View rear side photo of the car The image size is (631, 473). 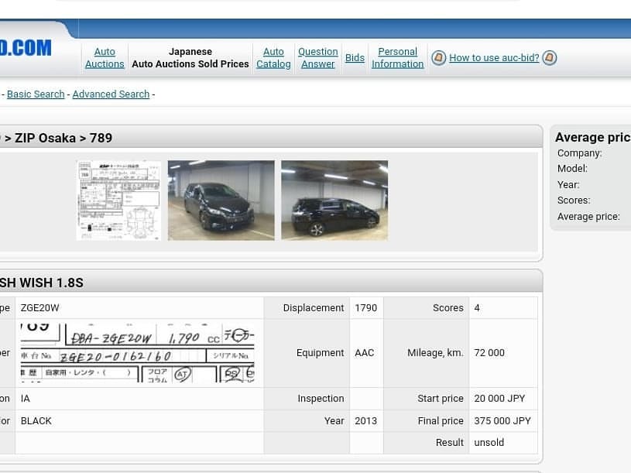point(334,201)
